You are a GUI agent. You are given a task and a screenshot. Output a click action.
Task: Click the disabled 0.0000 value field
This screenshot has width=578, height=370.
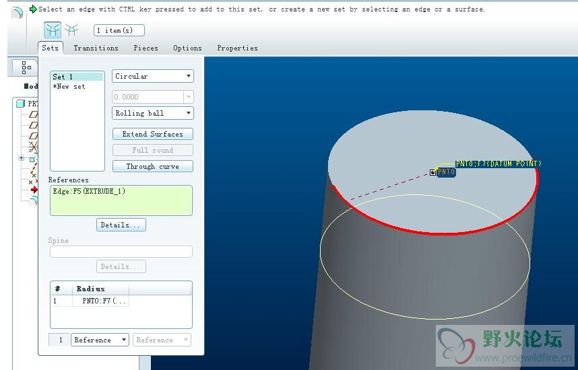[x=148, y=97]
